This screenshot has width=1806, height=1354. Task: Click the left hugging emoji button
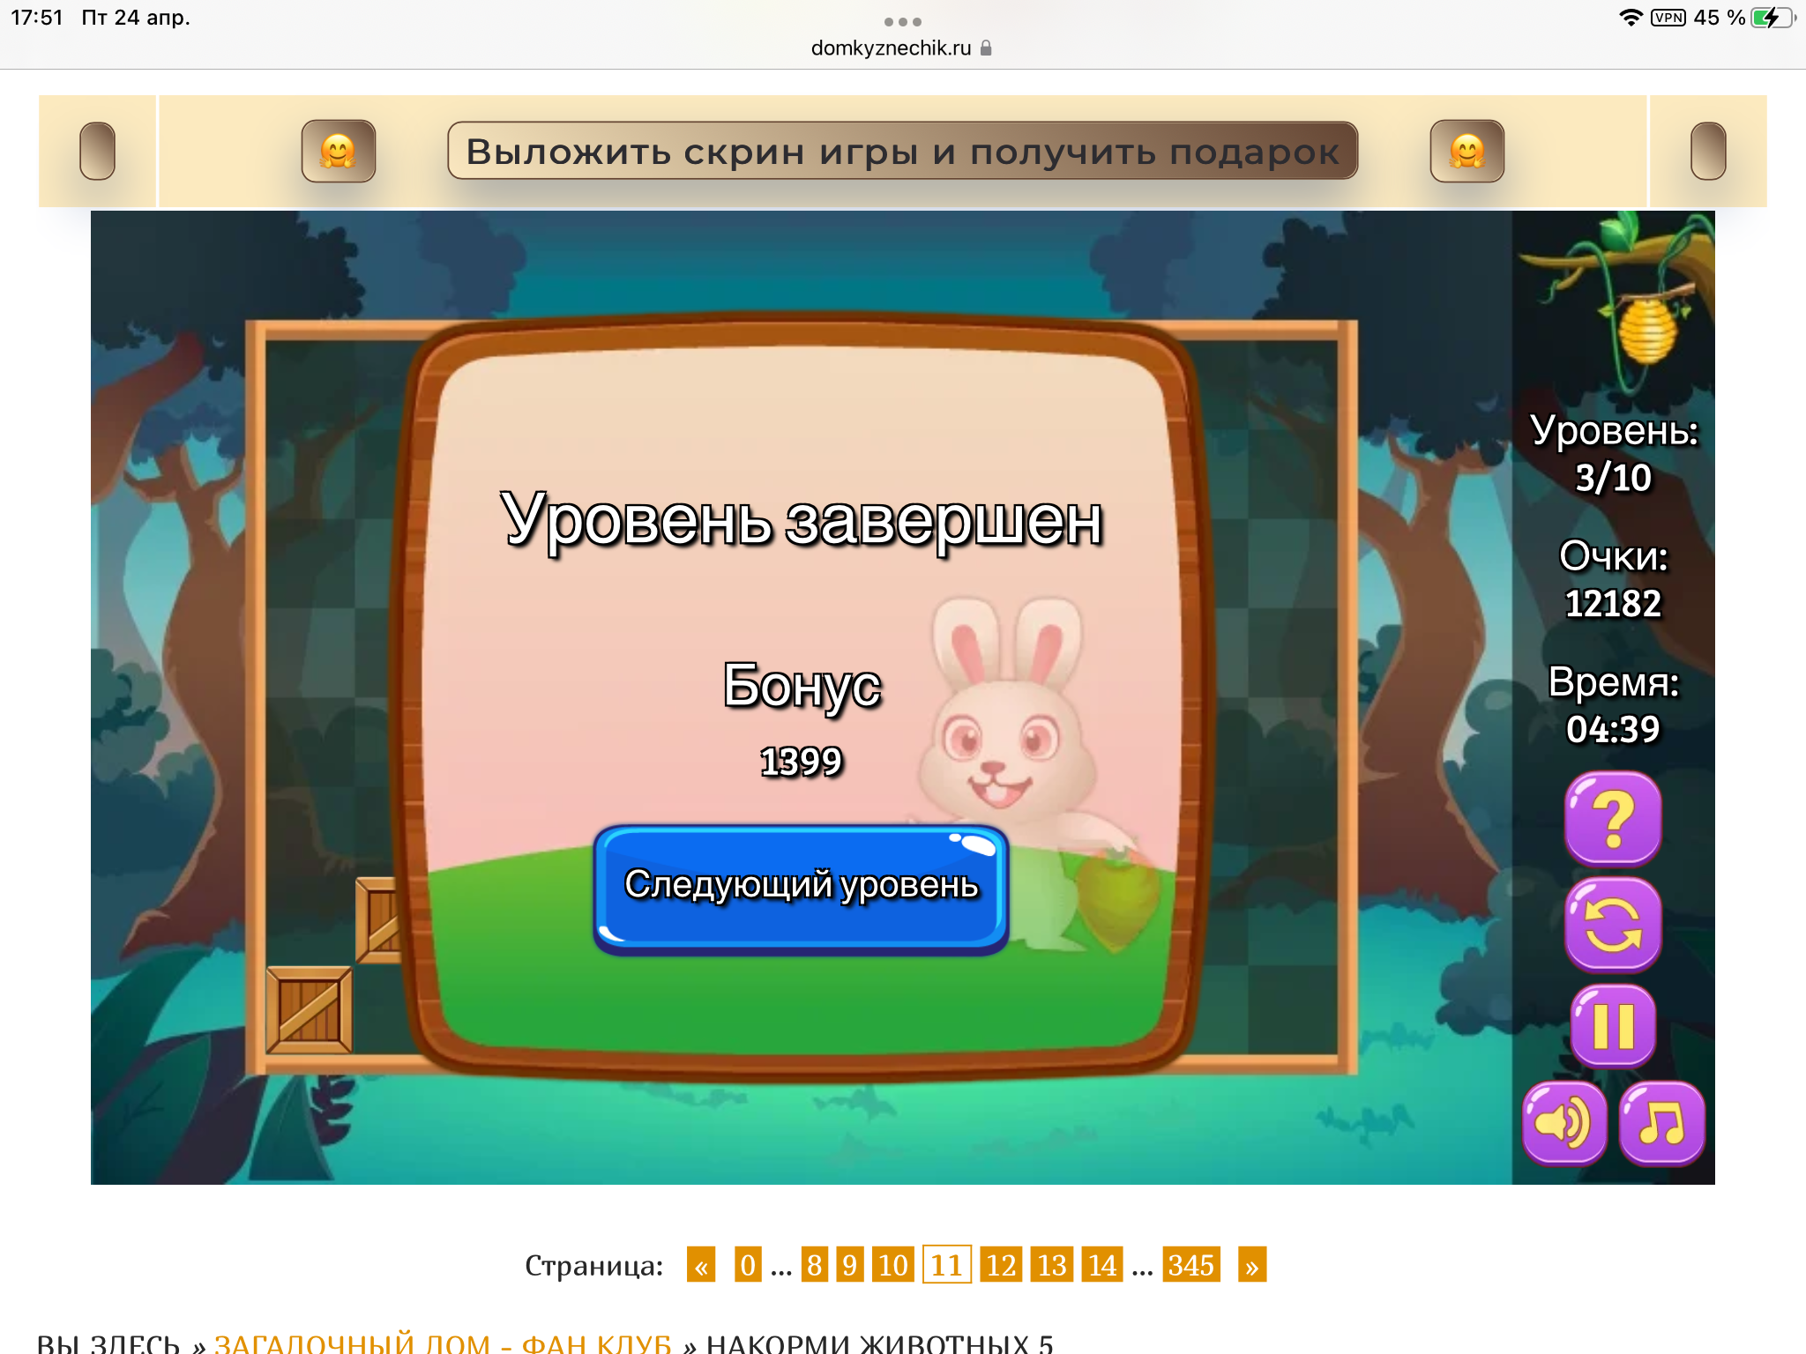pos(339,152)
